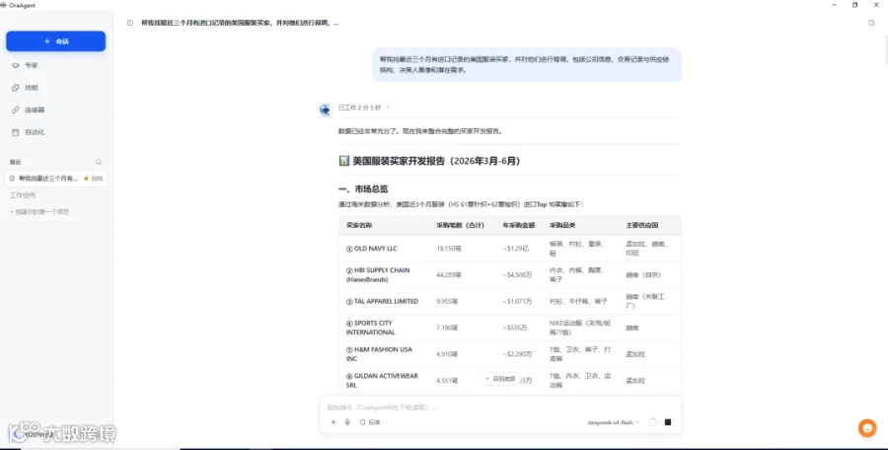The width and height of the screenshot is (888, 450).
Task: Click the 美国服装买家开发报告 heading
Action: tap(429, 161)
